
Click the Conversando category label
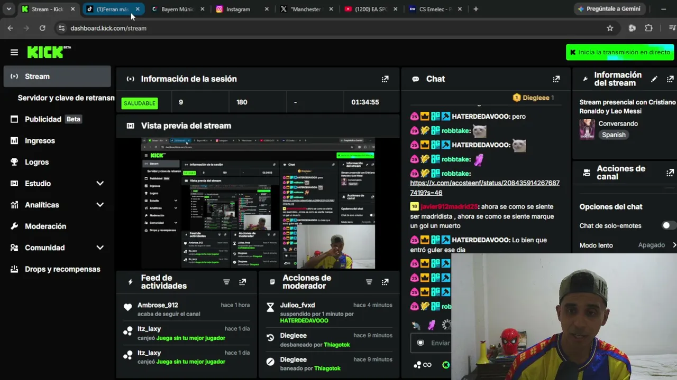pos(618,123)
